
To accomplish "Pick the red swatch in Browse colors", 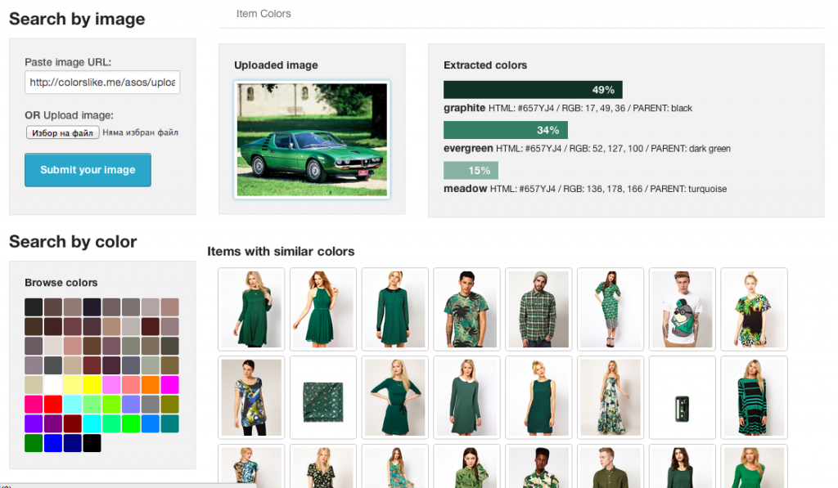I will tap(52, 404).
